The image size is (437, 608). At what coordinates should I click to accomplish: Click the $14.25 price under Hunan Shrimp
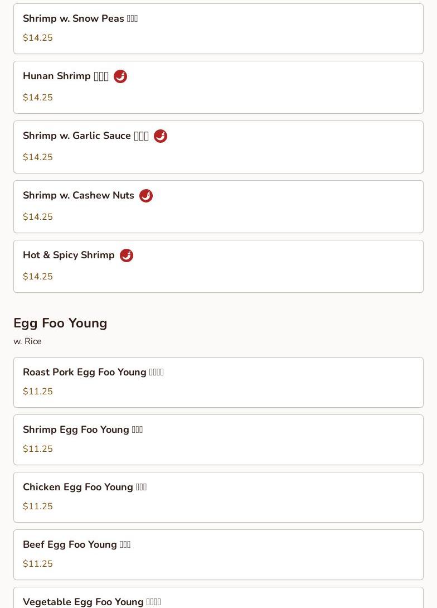pos(38,98)
